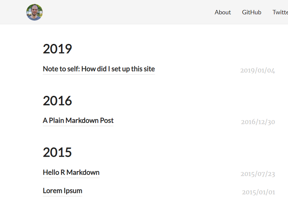288x205 pixels.
Task: Go to the GitHub nav link
Action: point(252,12)
